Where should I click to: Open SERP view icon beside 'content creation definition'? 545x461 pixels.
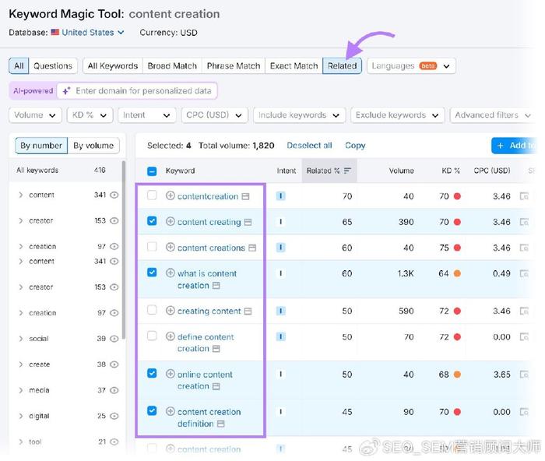coord(220,424)
